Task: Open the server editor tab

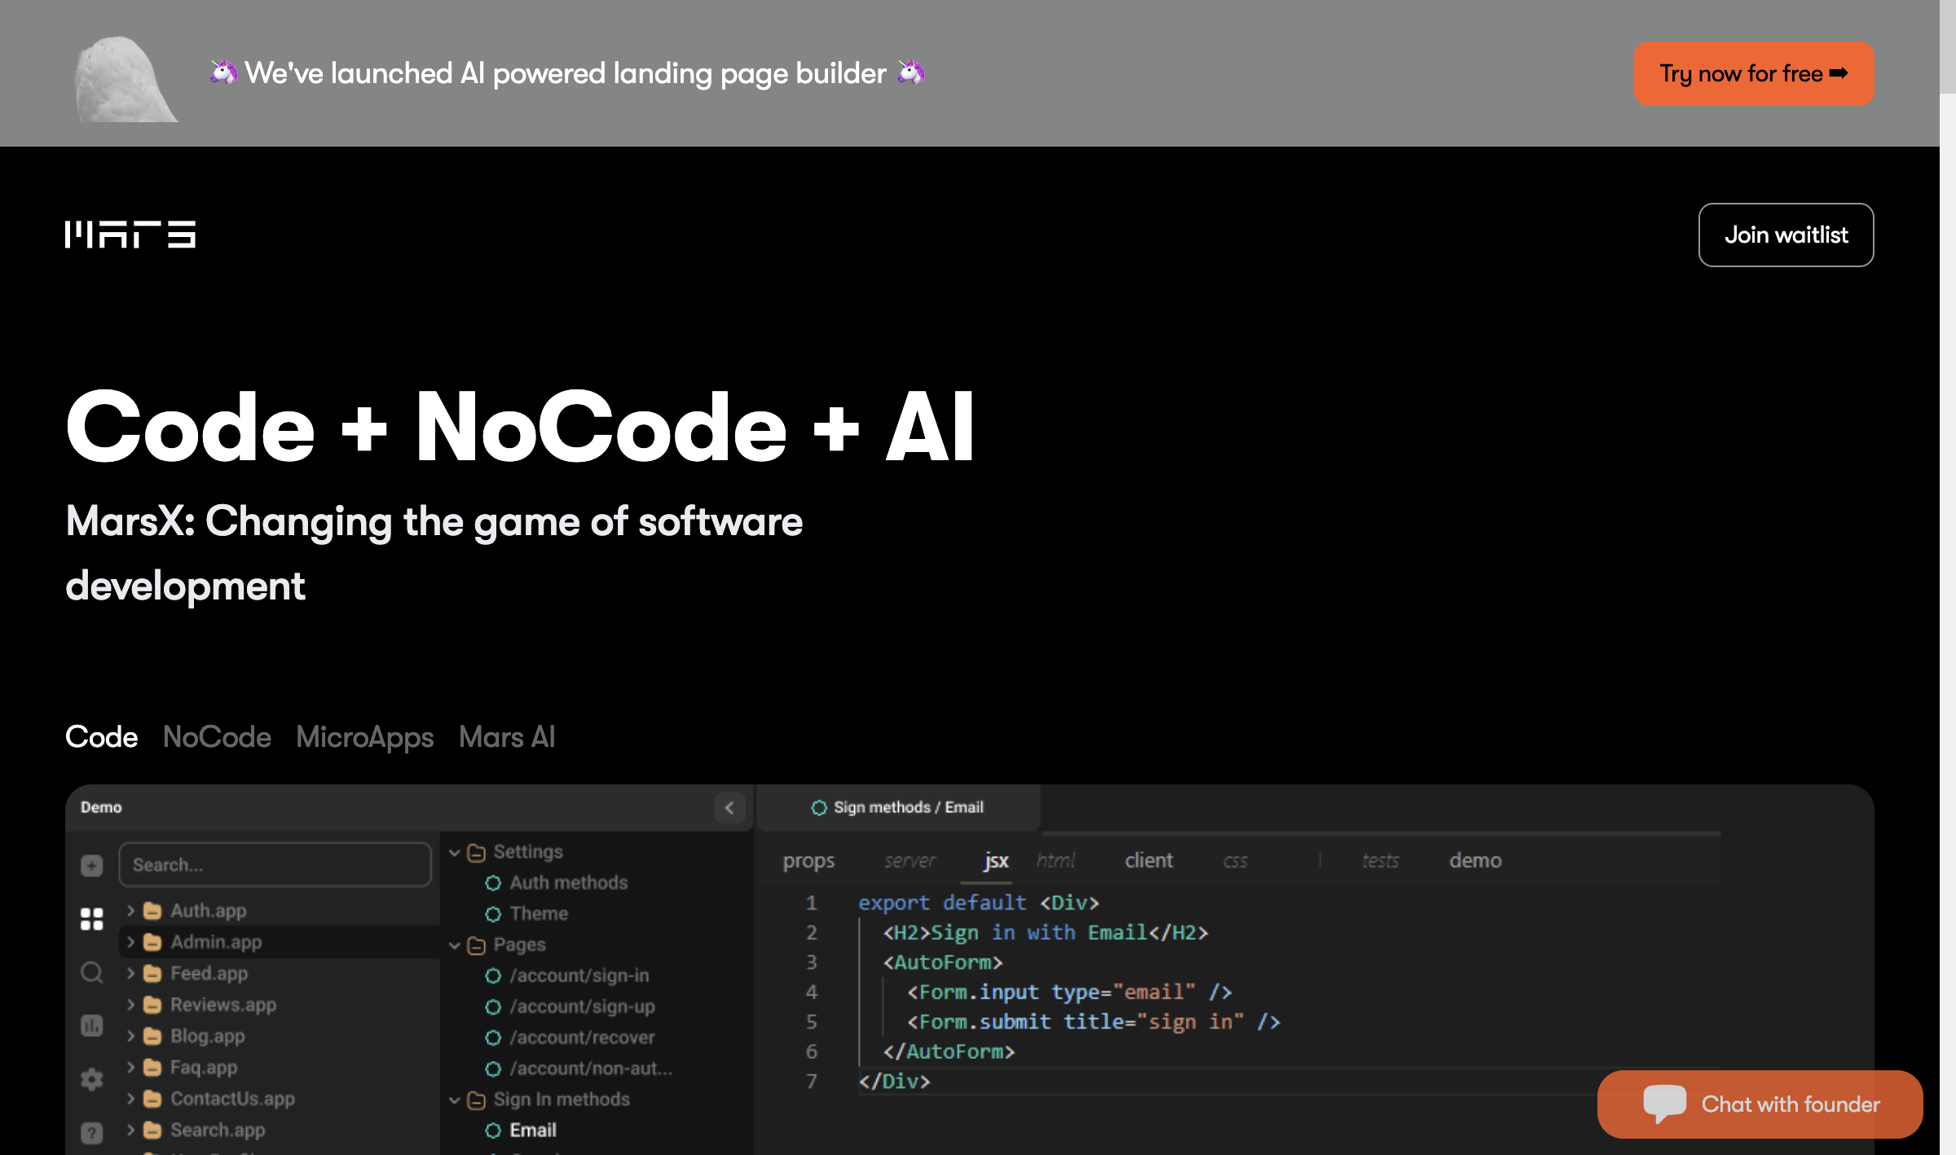Action: [x=910, y=861]
